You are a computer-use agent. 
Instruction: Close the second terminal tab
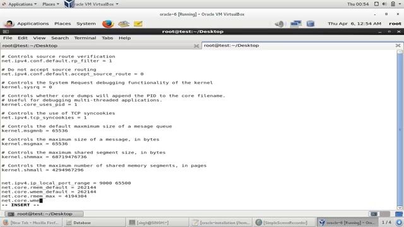coord(398,45)
